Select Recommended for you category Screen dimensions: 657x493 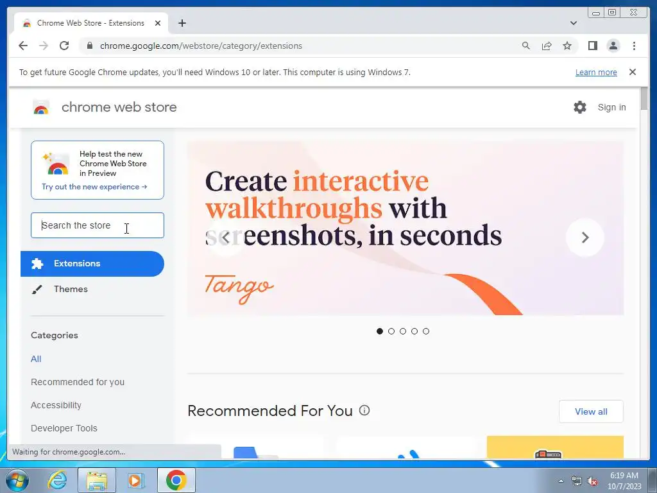click(x=78, y=383)
